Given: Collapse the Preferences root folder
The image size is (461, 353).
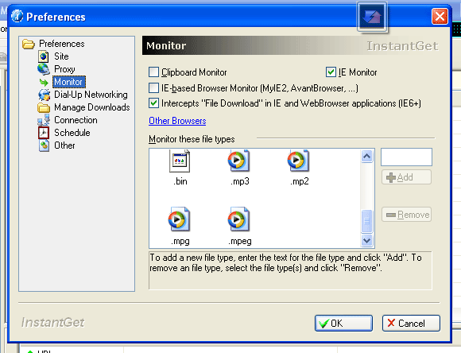Looking at the screenshot, I should click(x=29, y=44).
